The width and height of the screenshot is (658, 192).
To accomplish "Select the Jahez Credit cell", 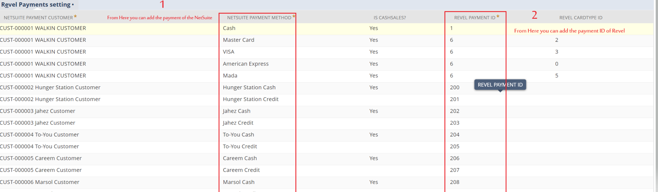I will point(238,123).
